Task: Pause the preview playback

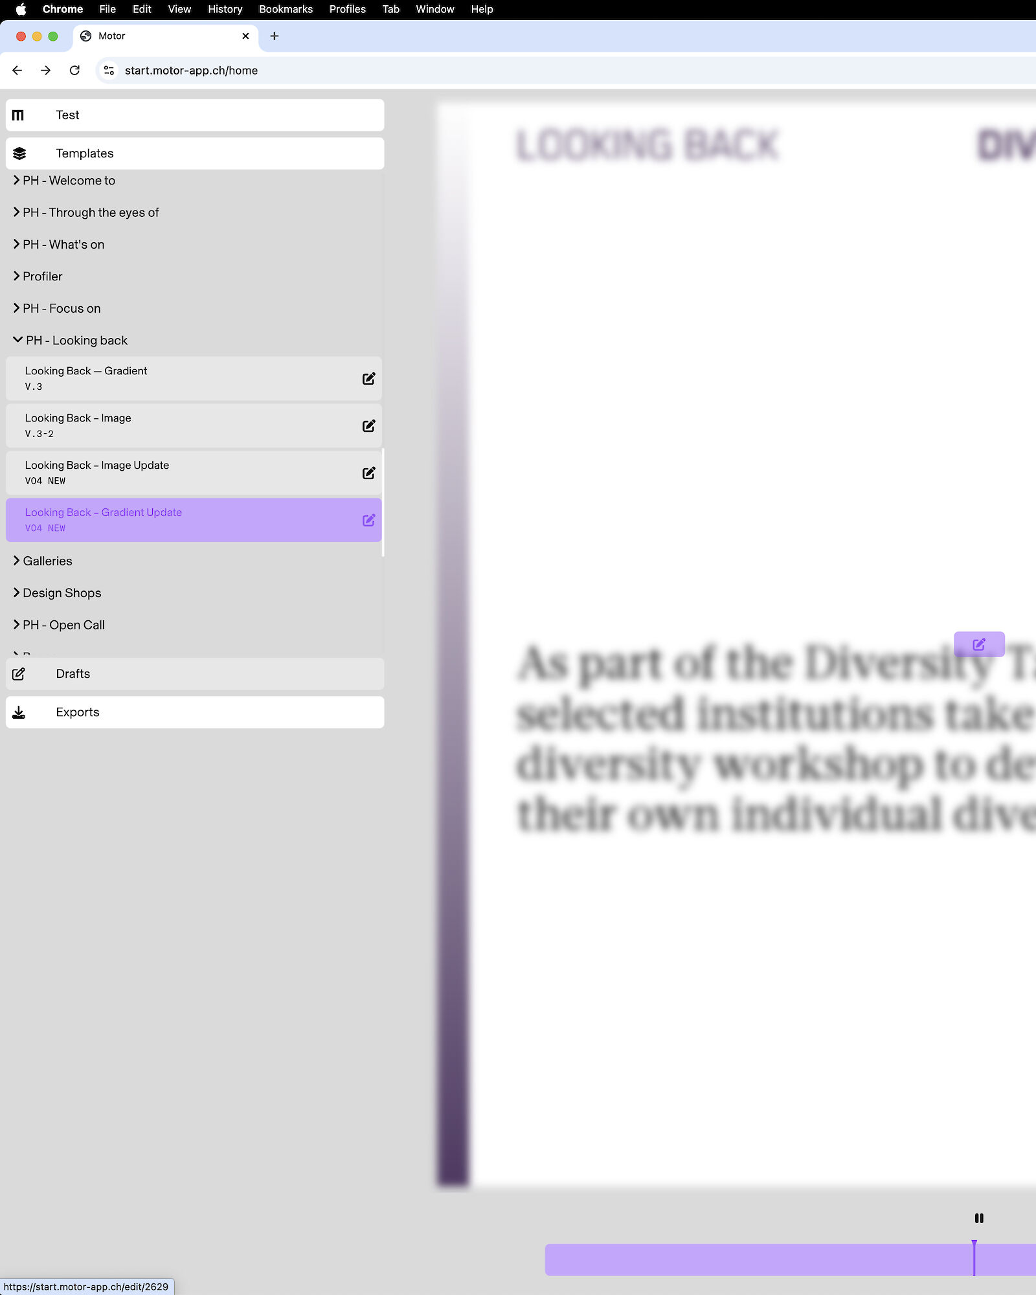Action: point(978,1218)
